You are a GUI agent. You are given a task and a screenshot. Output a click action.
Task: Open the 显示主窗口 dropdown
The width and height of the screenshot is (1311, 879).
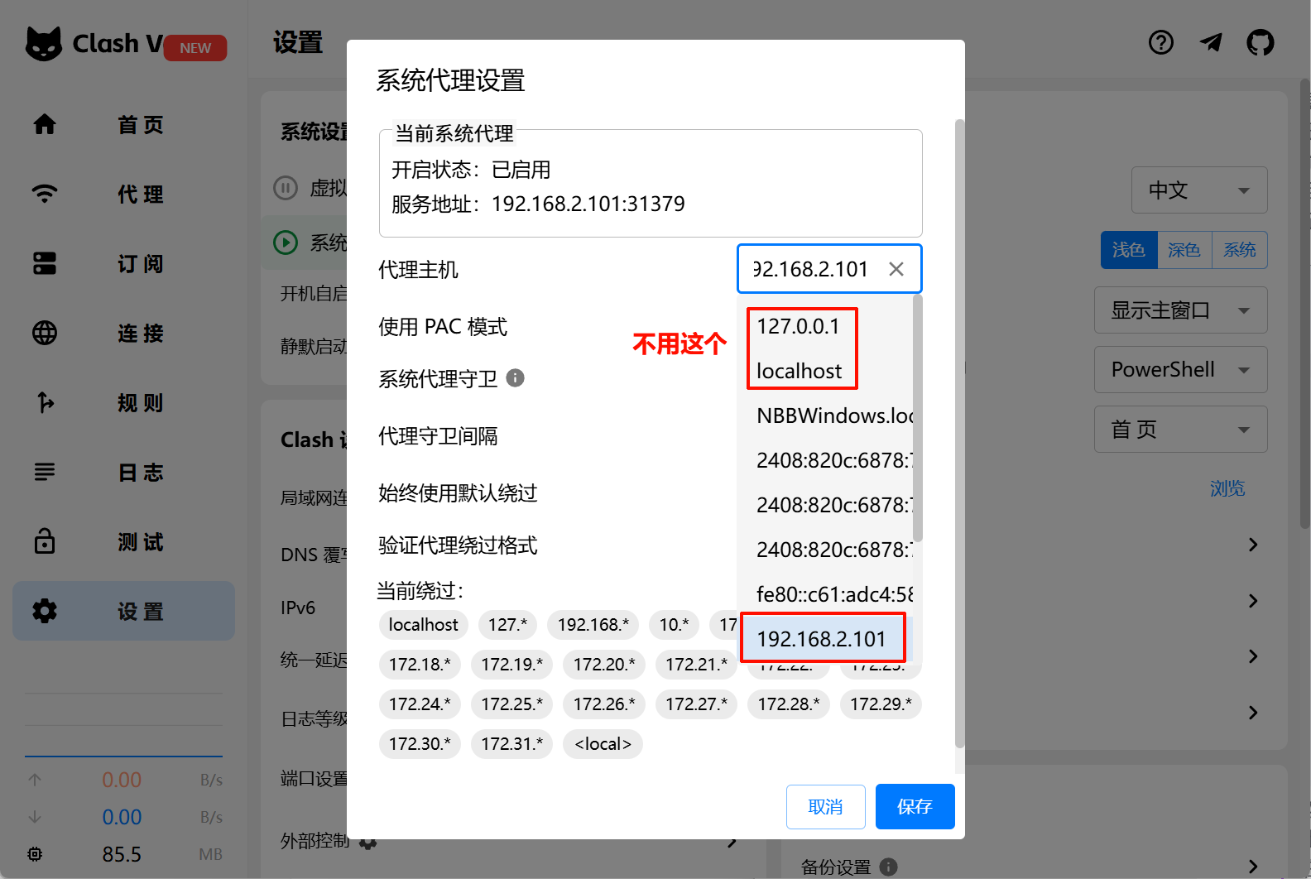point(1179,310)
